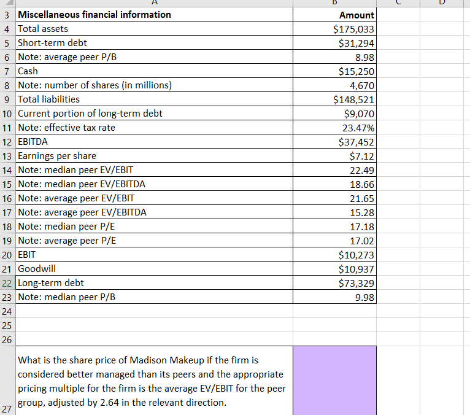The image size is (470, 415).
Task: Click 'Note: average peer P/E' cell
Action: 154,240
